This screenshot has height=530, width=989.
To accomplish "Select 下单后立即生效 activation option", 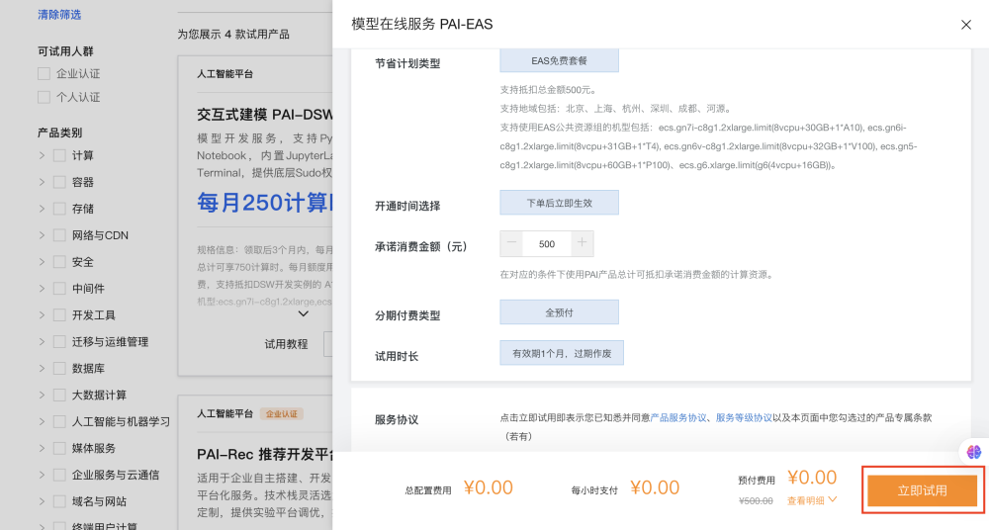I will [559, 203].
